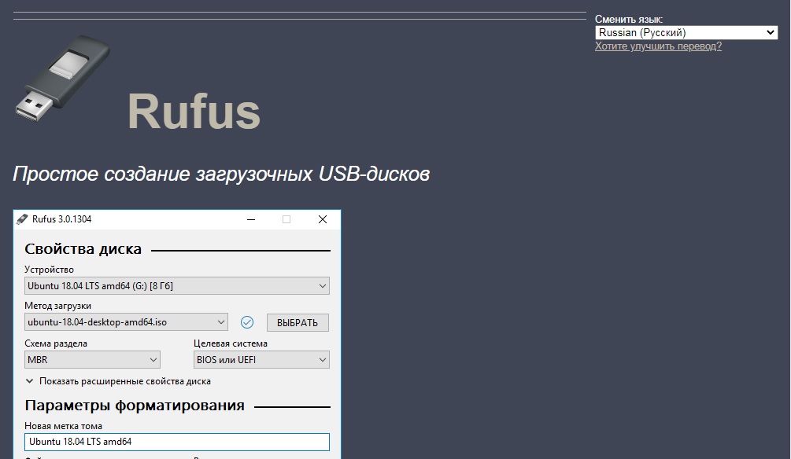Image resolution: width=791 pixels, height=459 pixels.
Task: Click the Новая метка тома text field
Action: 177,442
